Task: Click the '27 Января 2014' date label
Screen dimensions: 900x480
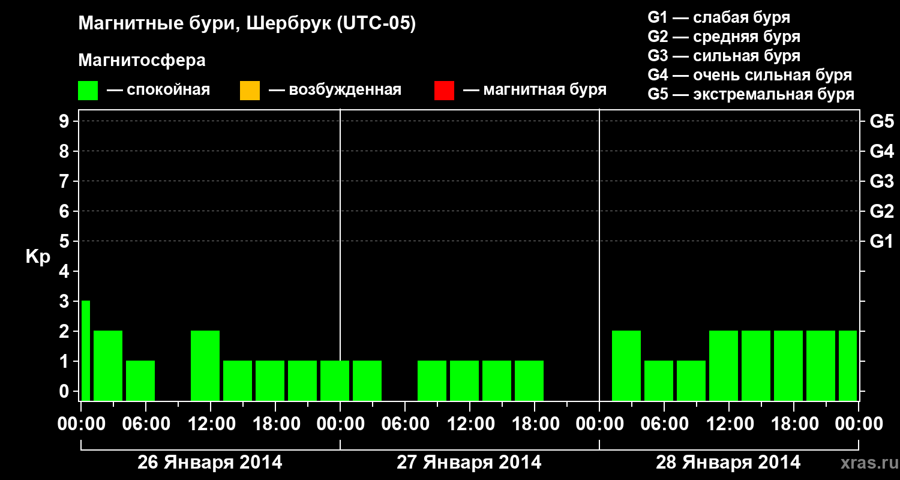Action: coord(469,463)
